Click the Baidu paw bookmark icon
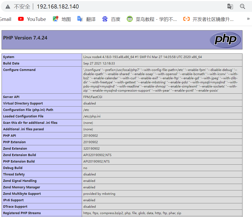 (x=105, y=19)
